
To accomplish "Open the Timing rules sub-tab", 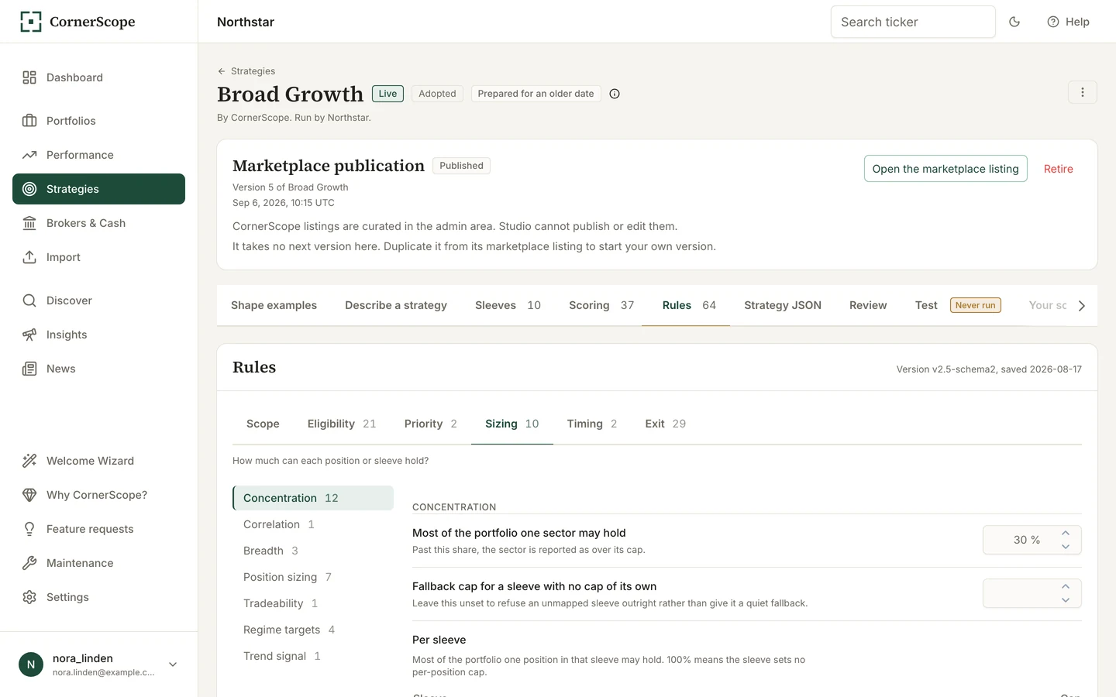I will [592, 424].
